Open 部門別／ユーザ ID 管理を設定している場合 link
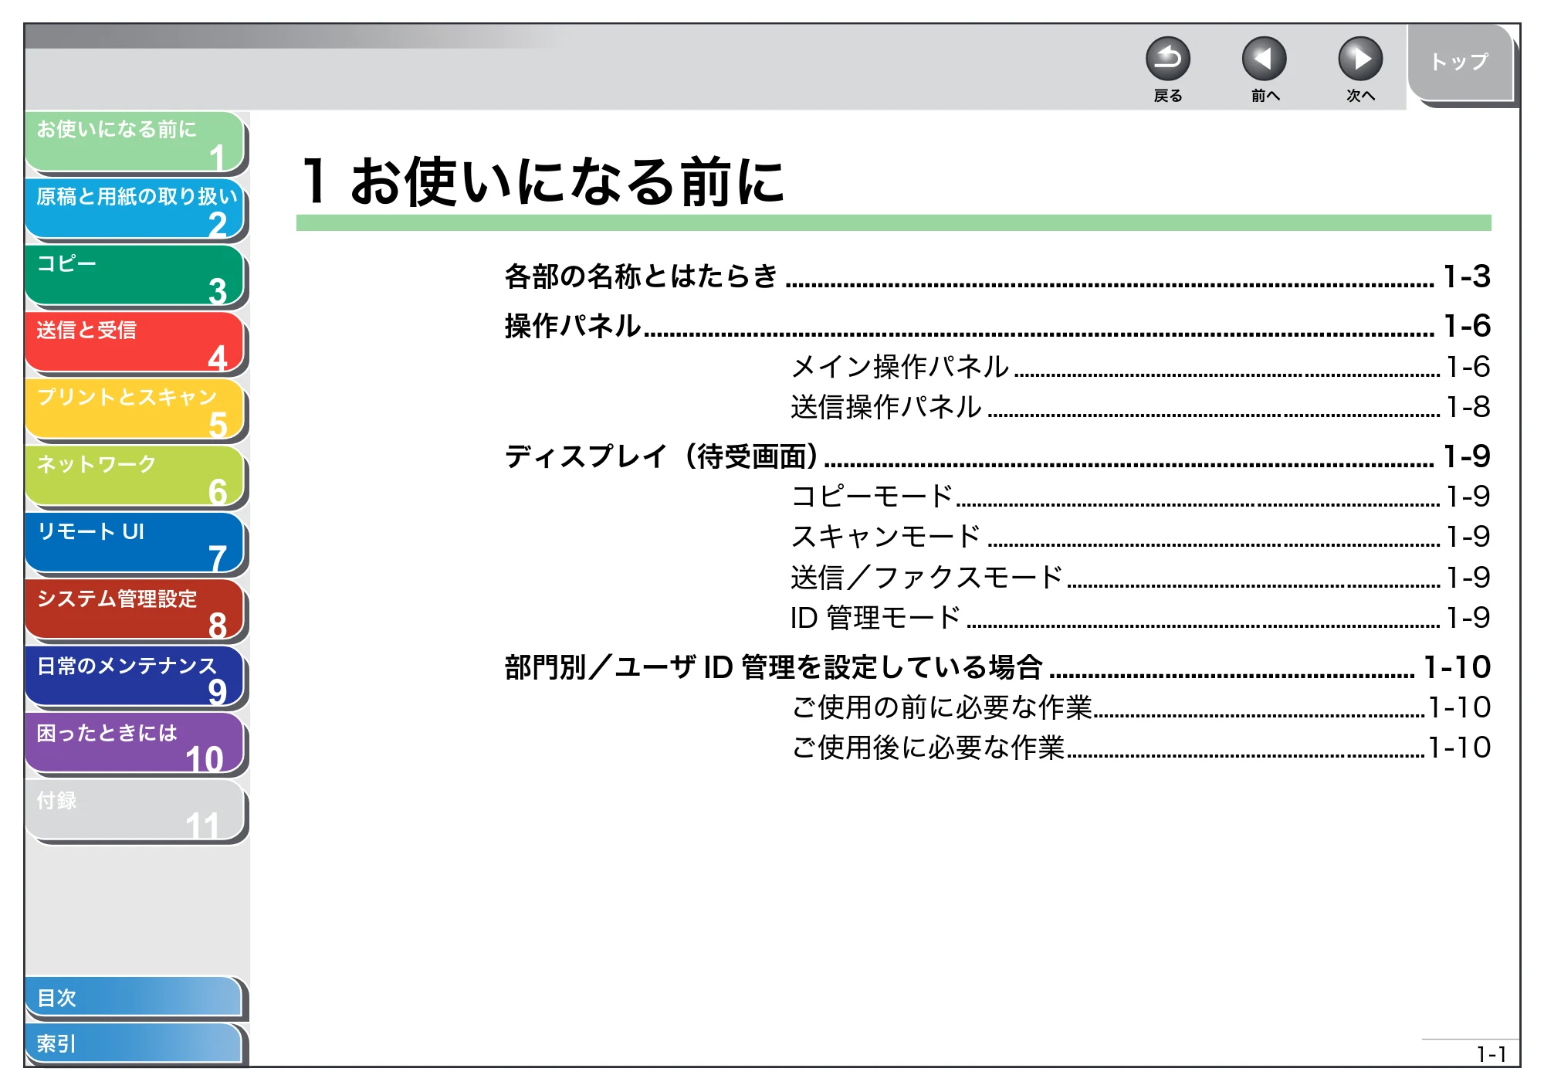Viewport: 1544px width, 1092px height. point(997,667)
